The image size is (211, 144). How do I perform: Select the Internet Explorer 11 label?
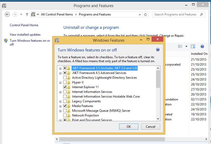[85, 87]
